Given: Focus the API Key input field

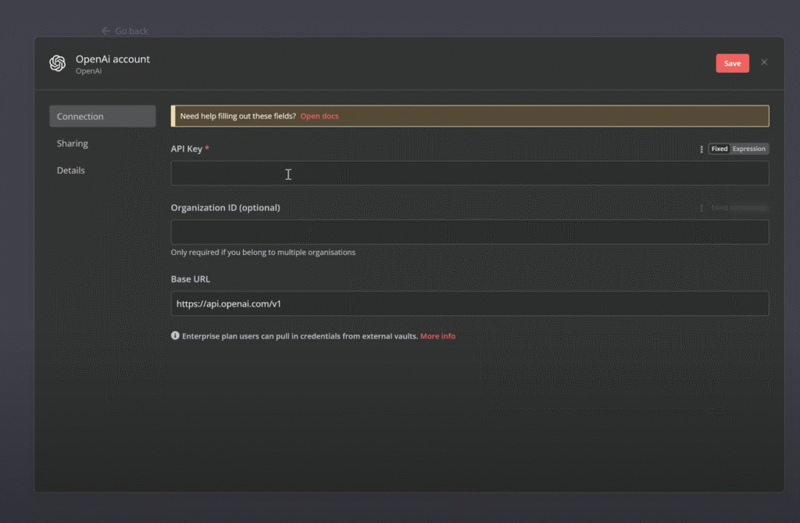Looking at the screenshot, I should pos(470,173).
